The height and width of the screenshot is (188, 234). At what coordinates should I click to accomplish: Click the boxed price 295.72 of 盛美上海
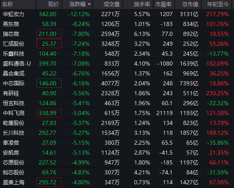pyautogui.click(x=49, y=182)
